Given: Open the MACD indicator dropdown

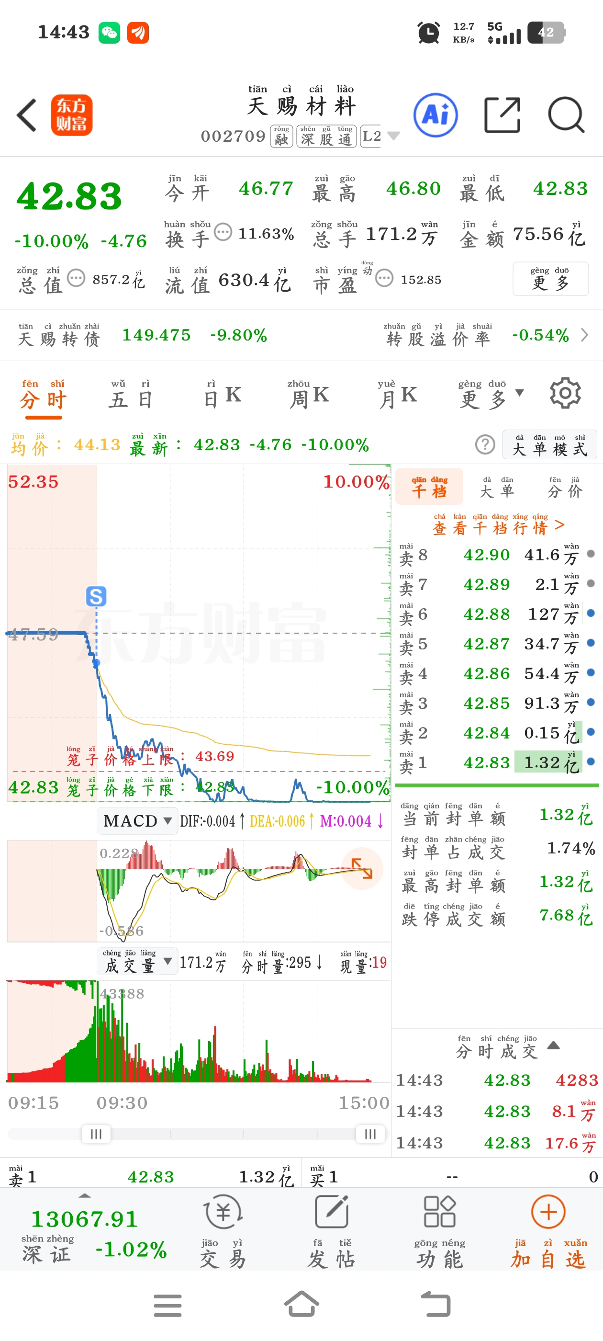Looking at the screenshot, I should pos(137,821).
